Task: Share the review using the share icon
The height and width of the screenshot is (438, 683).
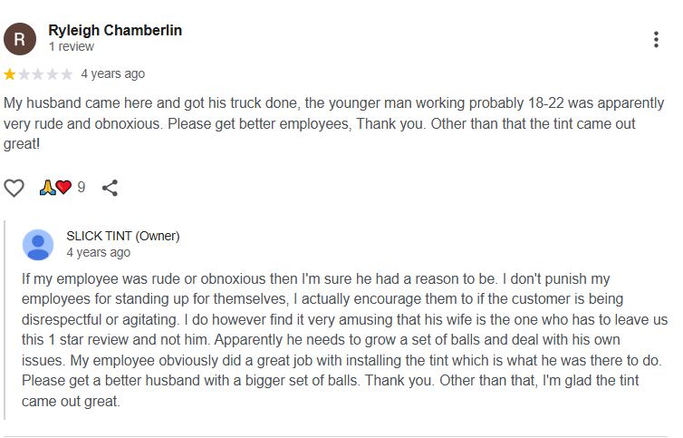Action: (110, 188)
